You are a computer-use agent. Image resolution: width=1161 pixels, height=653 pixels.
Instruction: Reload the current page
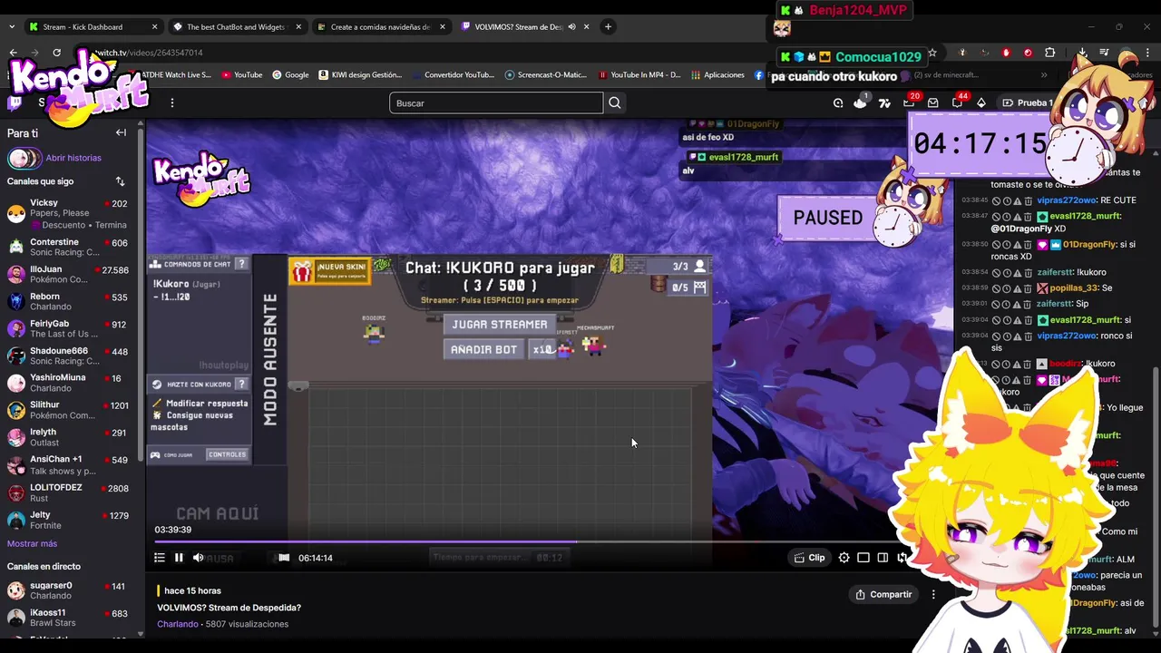coord(56,53)
